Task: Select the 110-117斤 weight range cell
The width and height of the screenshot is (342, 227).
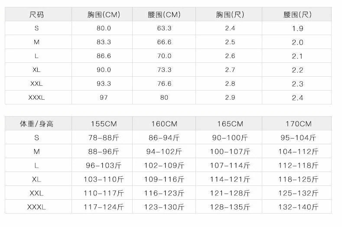Action: (x=104, y=193)
